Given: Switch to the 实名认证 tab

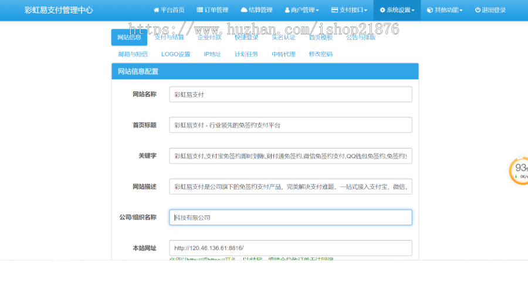Looking at the screenshot, I should click(x=283, y=38).
